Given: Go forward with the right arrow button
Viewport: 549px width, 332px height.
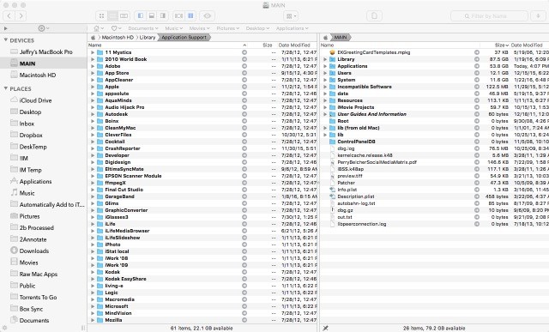Looking at the screenshot, I should pos(21,15).
